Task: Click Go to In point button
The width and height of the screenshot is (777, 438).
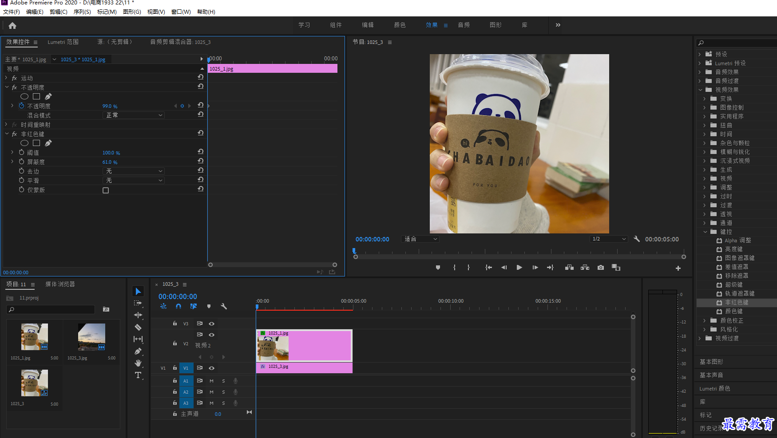Action: coord(488,268)
